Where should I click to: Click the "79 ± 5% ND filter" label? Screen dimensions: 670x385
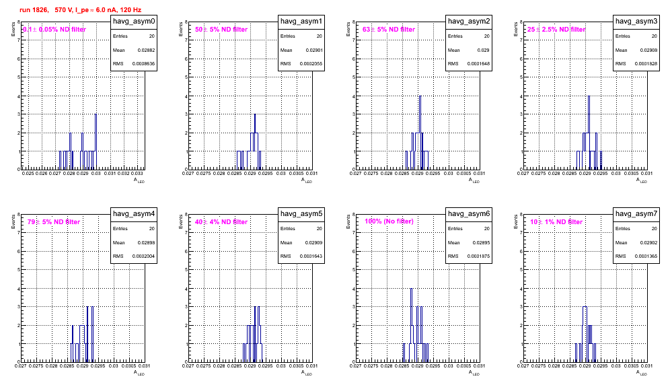(x=54, y=222)
